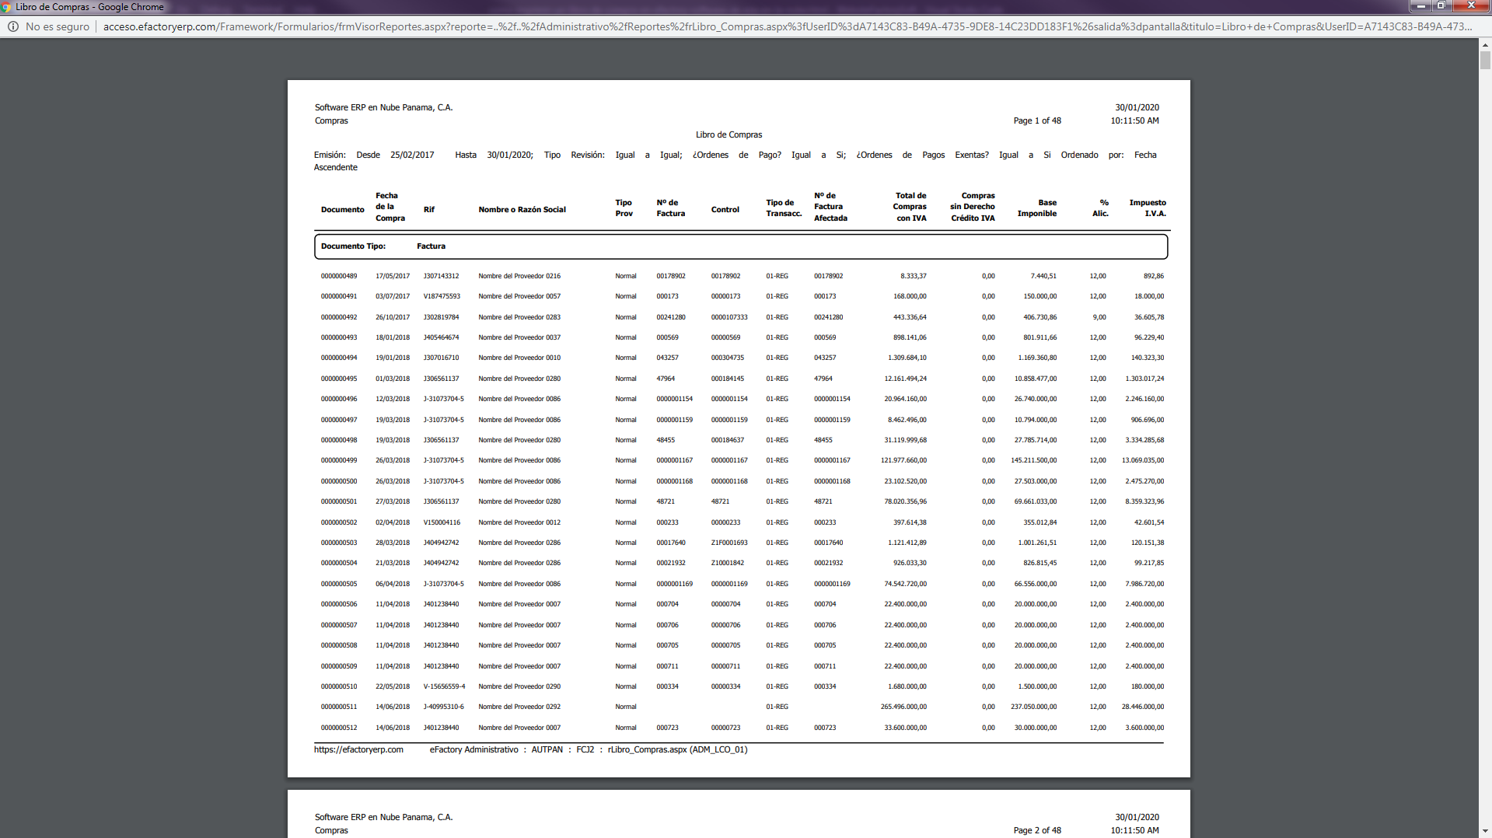Click document number 0000000503

click(339, 543)
